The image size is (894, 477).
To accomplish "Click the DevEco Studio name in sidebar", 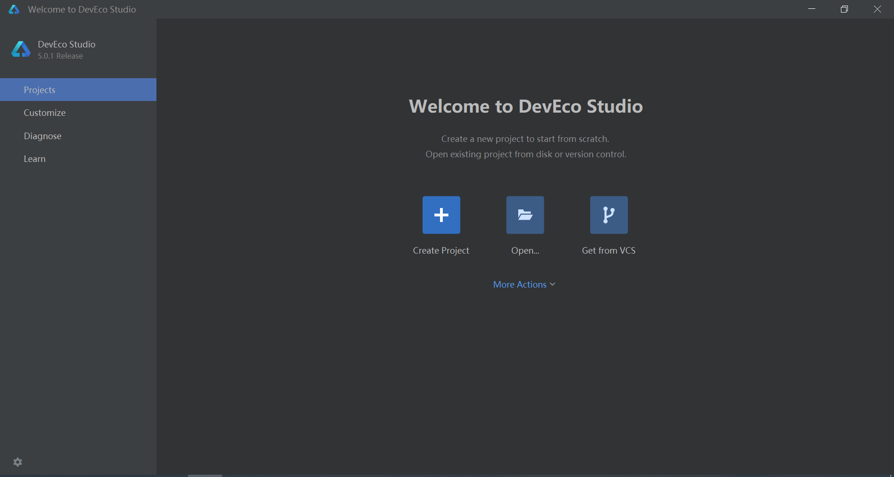I will tap(67, 44).
